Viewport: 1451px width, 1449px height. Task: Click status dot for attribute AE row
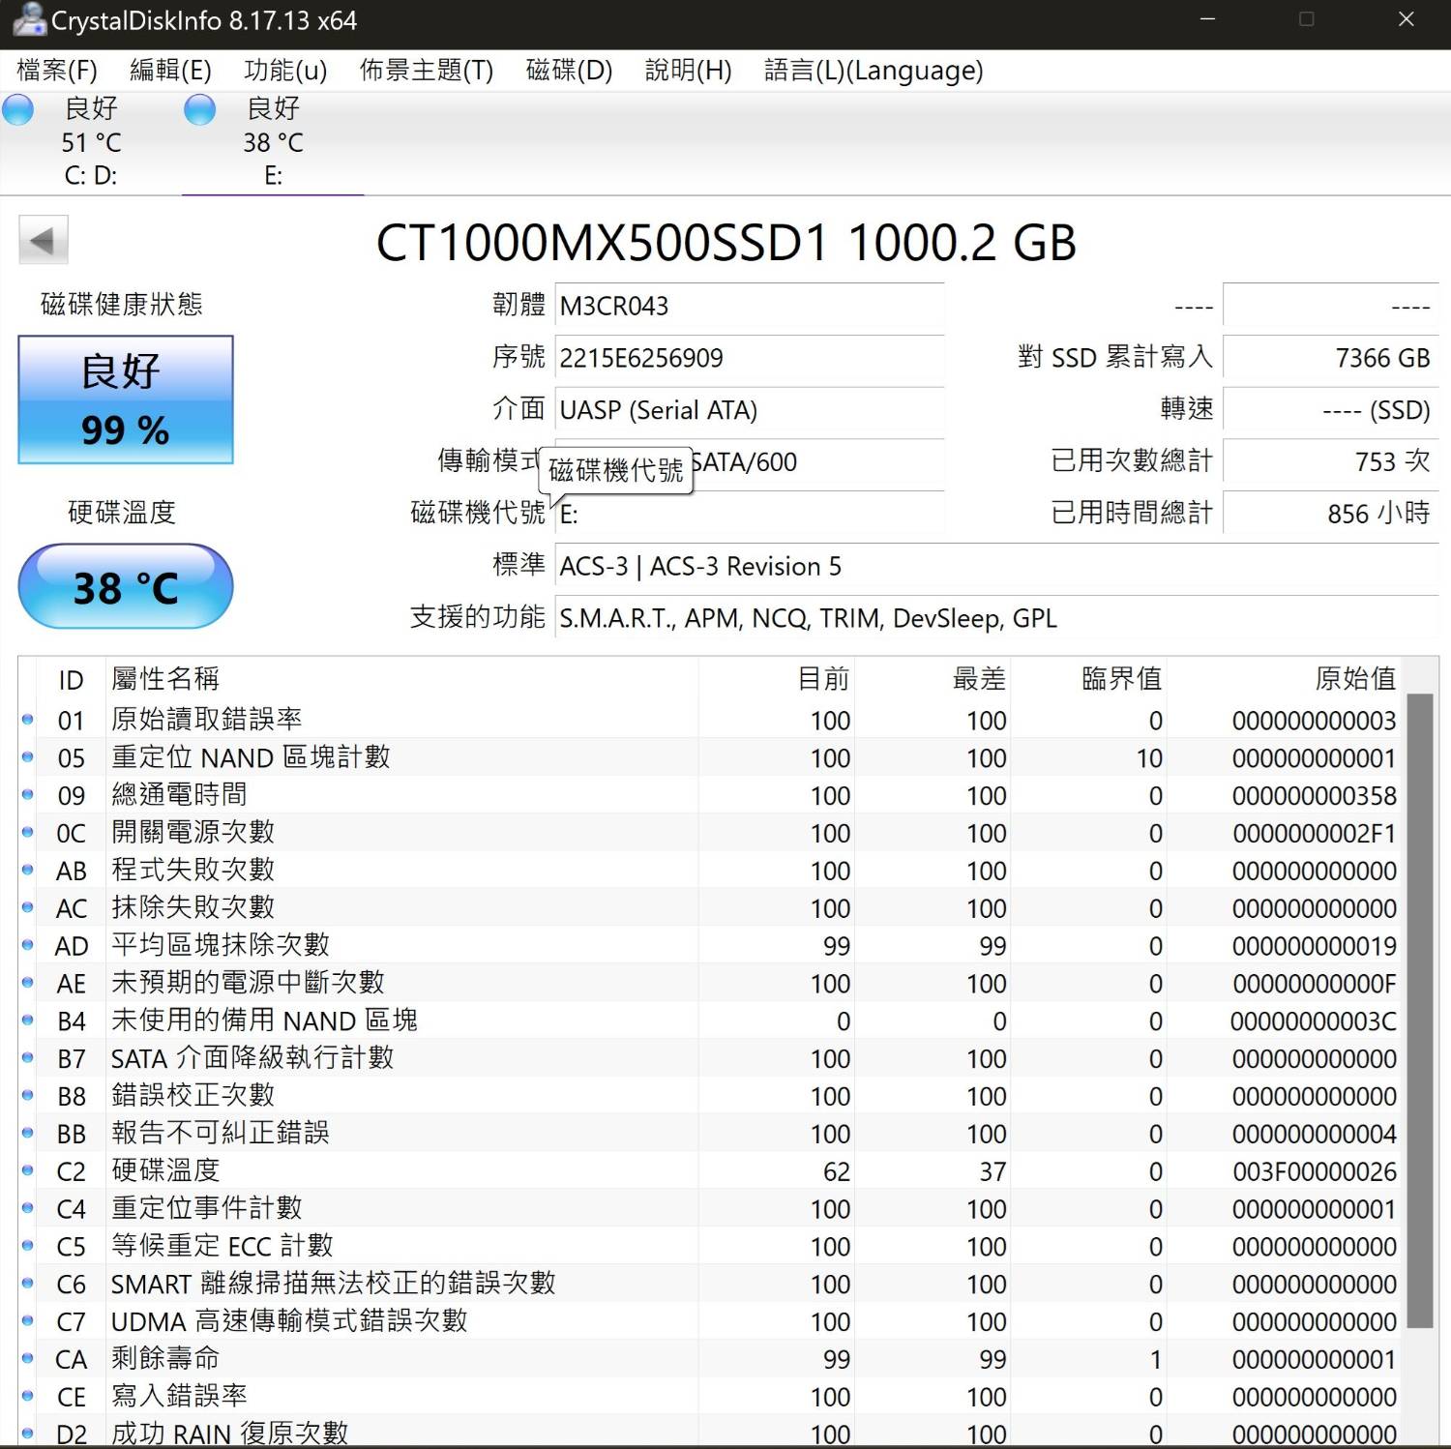pos(27,983)
